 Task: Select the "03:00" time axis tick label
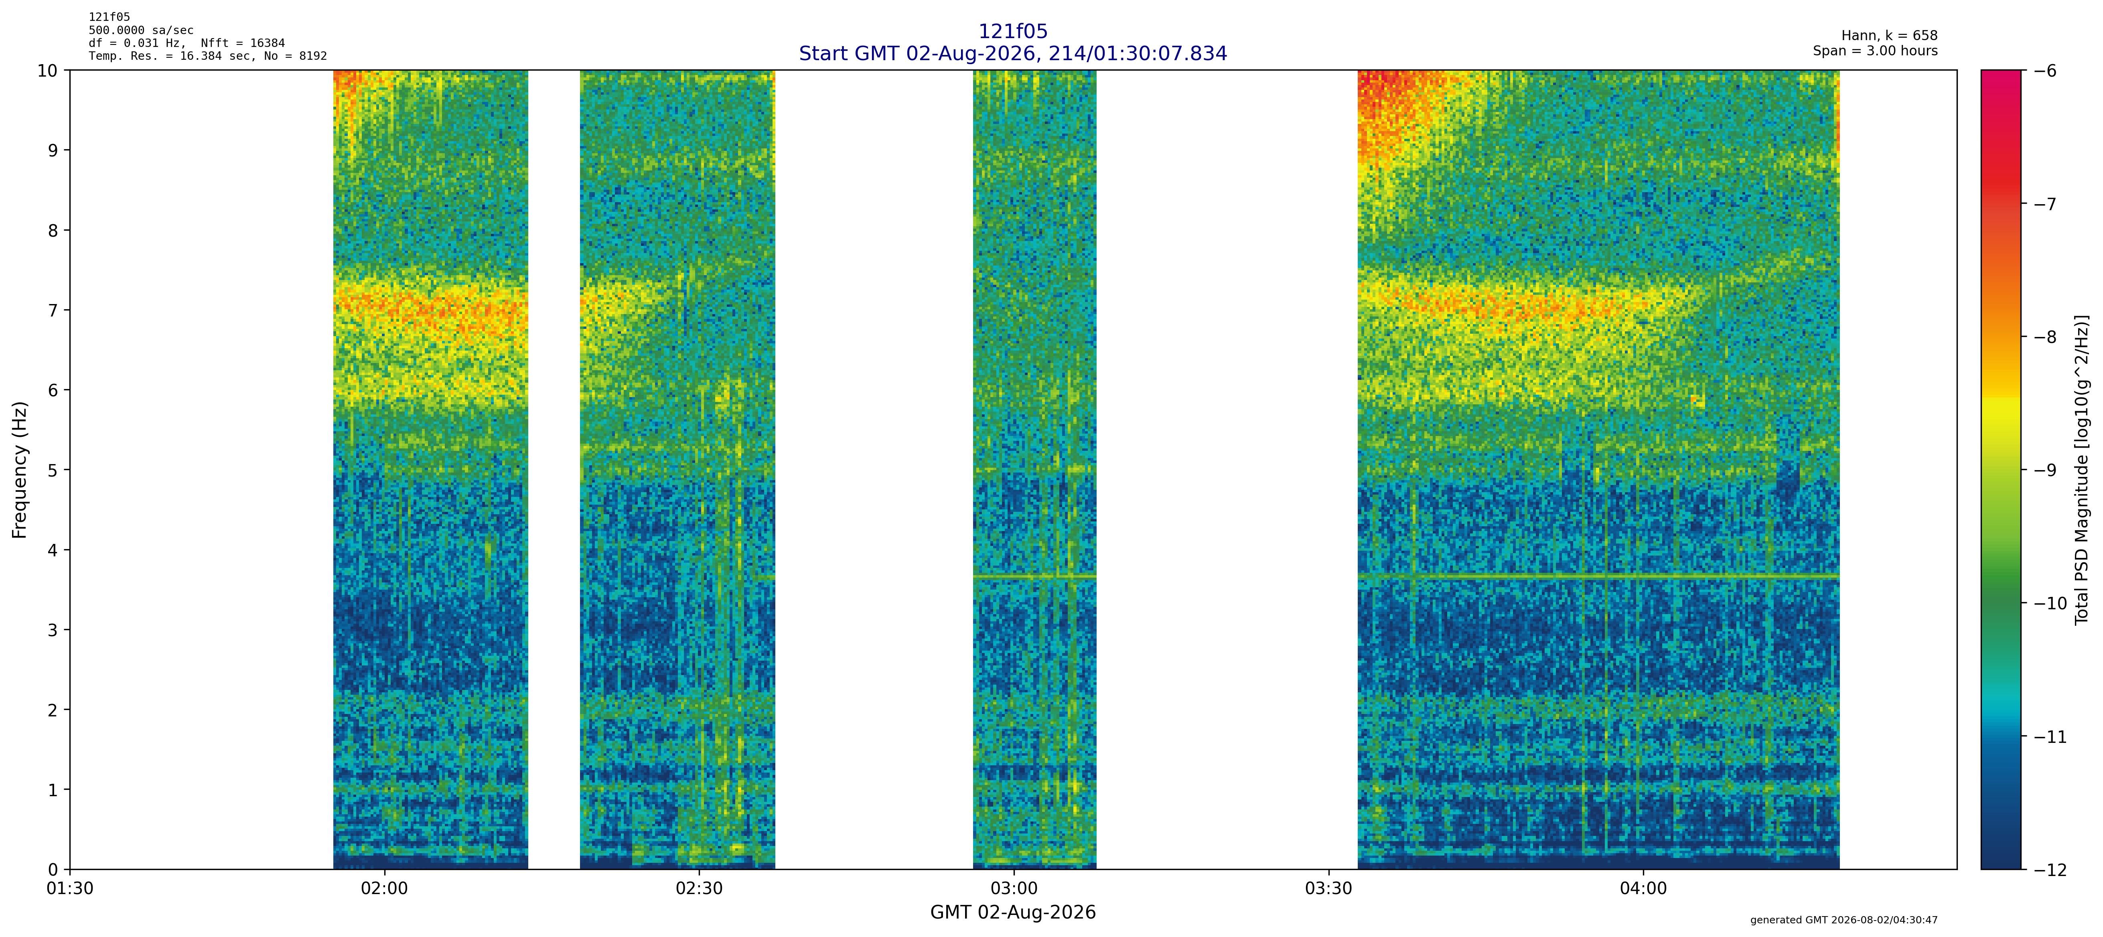pyautogui.click(x=1014, y=888)
